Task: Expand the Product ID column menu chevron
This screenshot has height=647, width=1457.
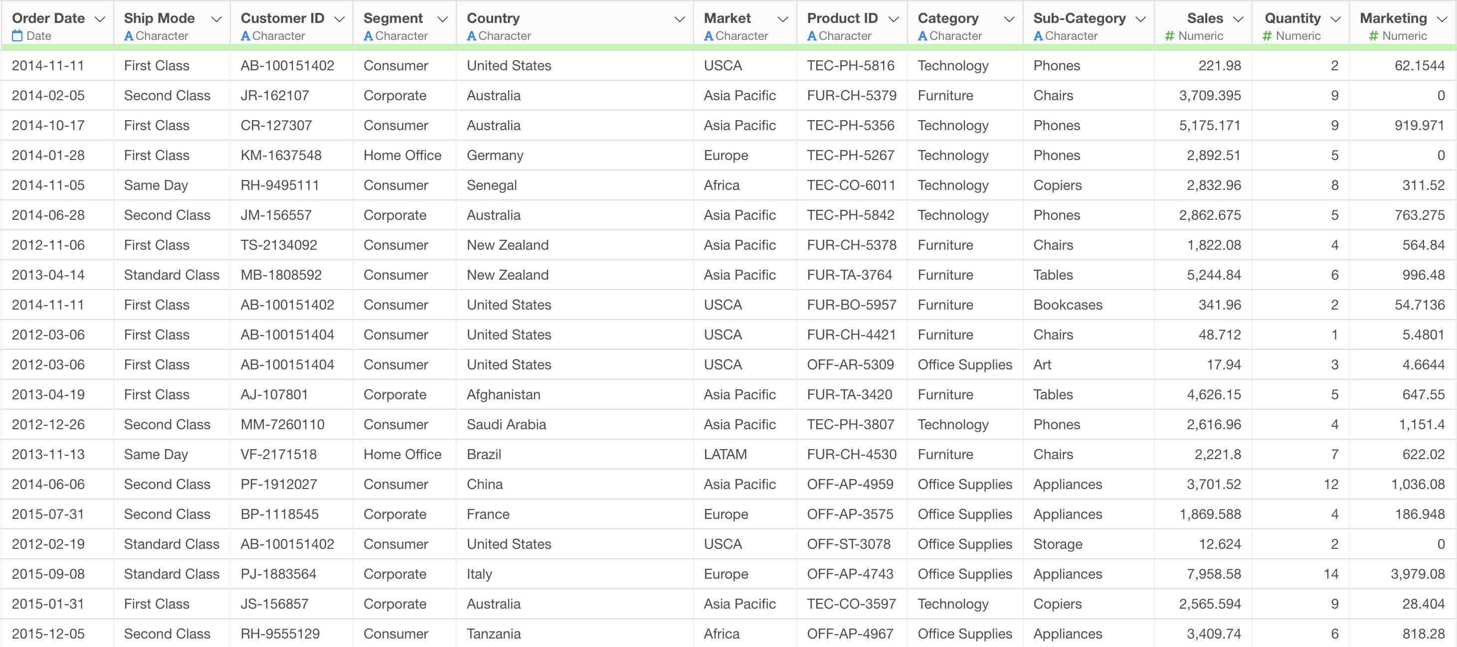Action: 894,19
